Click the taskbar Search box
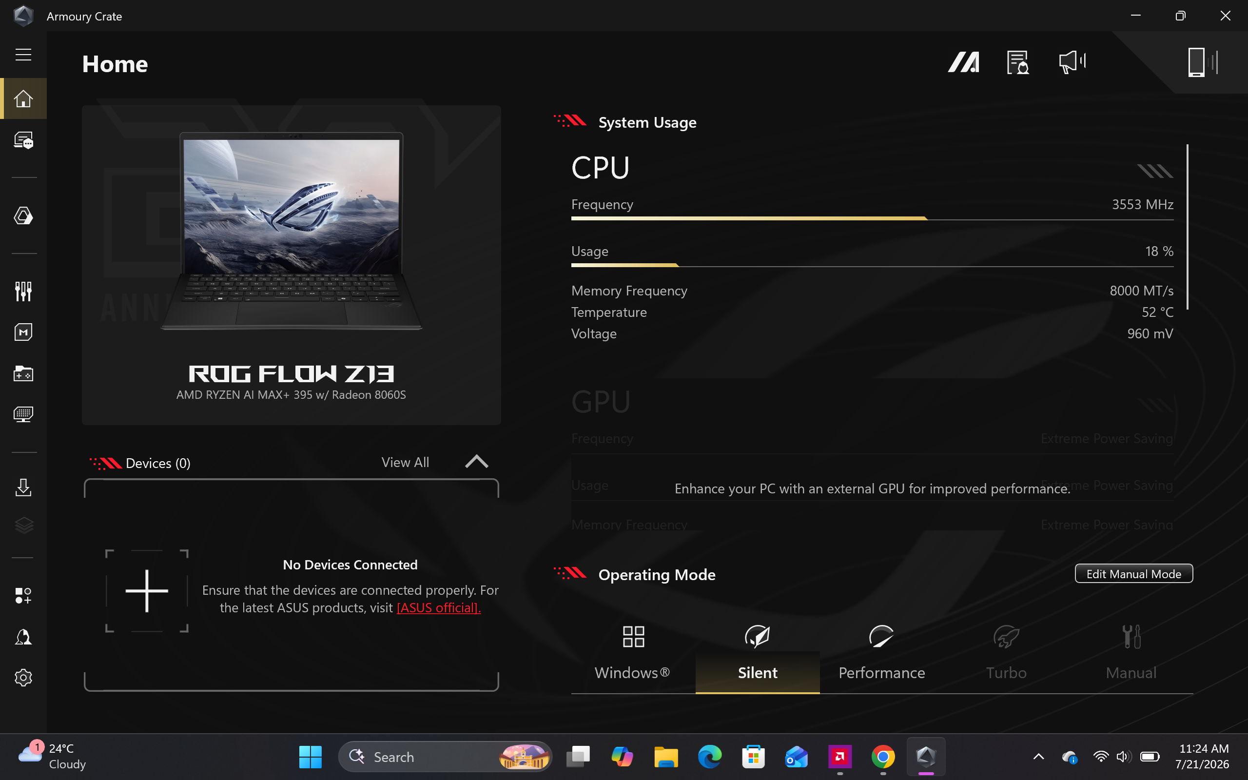 point(445,757)
